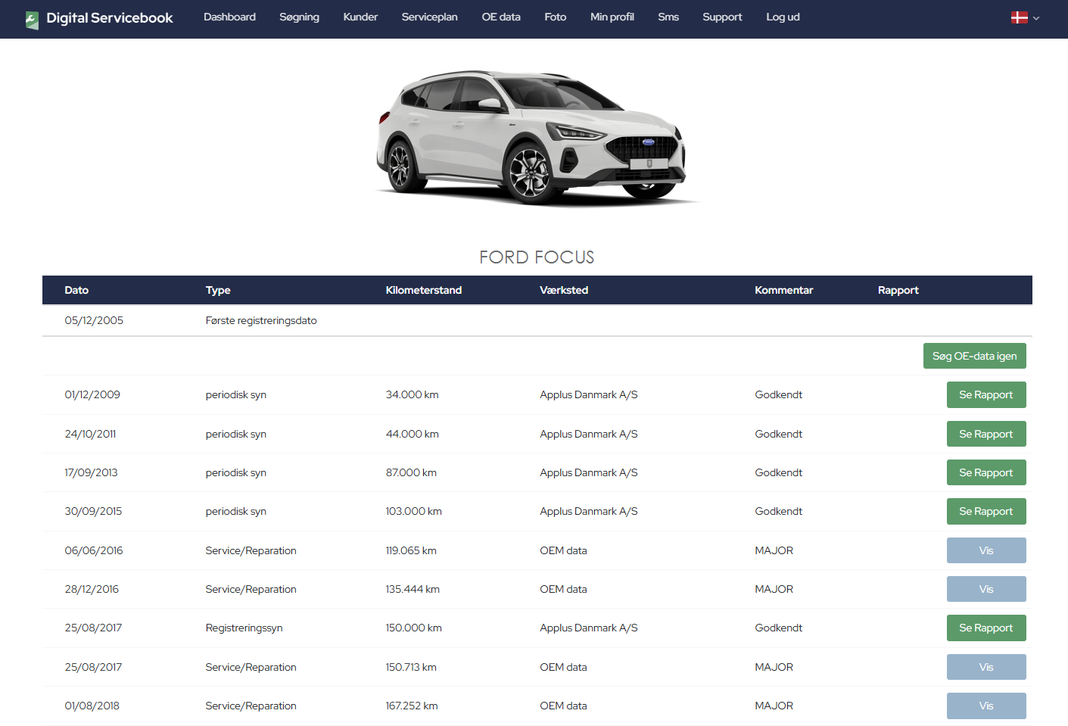Open Se Rapport for 25/08/2017 Registreringssyn

(985, 628)
